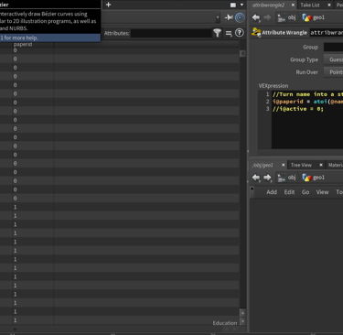The image size is (343, 335).
Task: Open the Add menu in the network editor
Action: click(x=272, y=192)
